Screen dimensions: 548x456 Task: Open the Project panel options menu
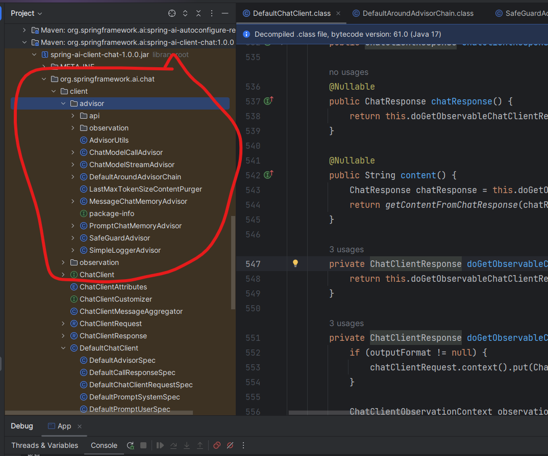(212, 13)
